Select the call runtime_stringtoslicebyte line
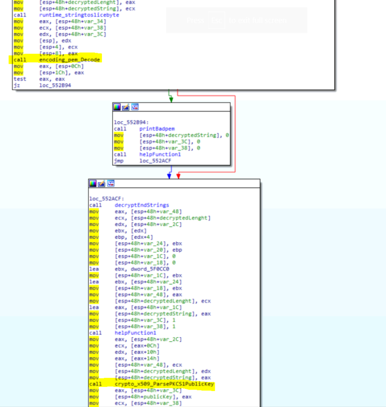 (66, 15)
